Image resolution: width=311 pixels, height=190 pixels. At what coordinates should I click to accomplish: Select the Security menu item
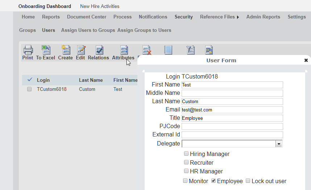(x=184, y=17)
